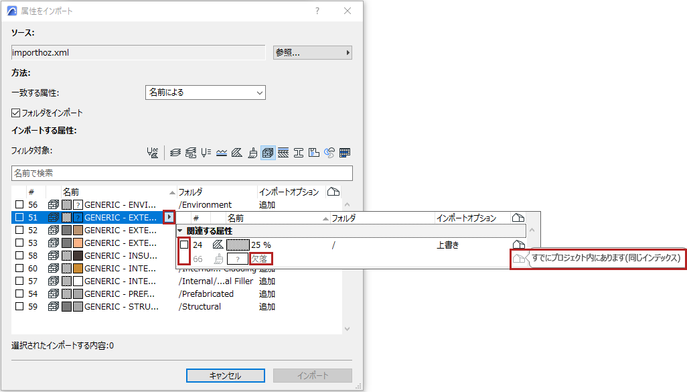Select the Building Materials brick filter icon
The image size is (687, 392).
point(268,152)
